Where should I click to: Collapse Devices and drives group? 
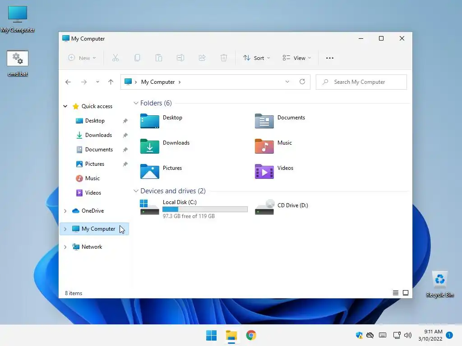(x=136, y=191)
